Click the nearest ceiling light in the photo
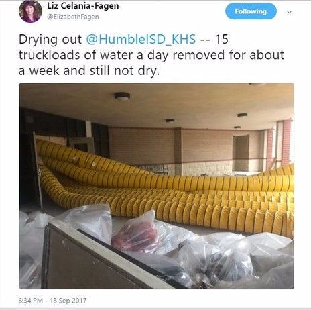Screen dimensions: 311x310 coord(122,96)
